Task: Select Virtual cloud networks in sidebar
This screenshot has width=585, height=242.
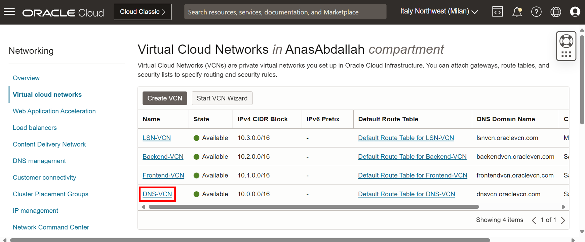Action: point(47,94)
